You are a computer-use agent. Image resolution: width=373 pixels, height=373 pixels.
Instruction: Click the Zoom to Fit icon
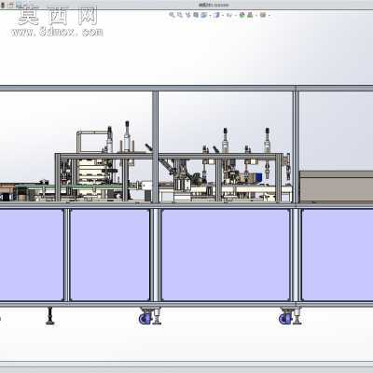click(x=172, y=15)
